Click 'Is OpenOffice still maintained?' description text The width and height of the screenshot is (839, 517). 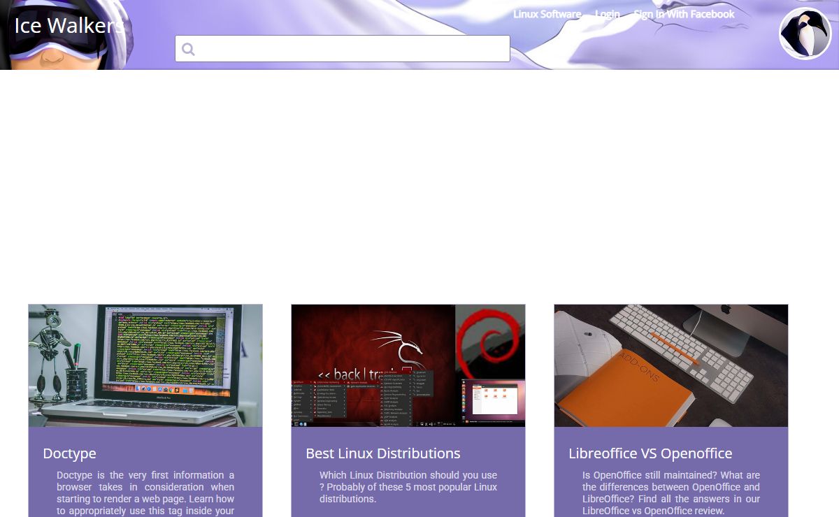(671, 493)
